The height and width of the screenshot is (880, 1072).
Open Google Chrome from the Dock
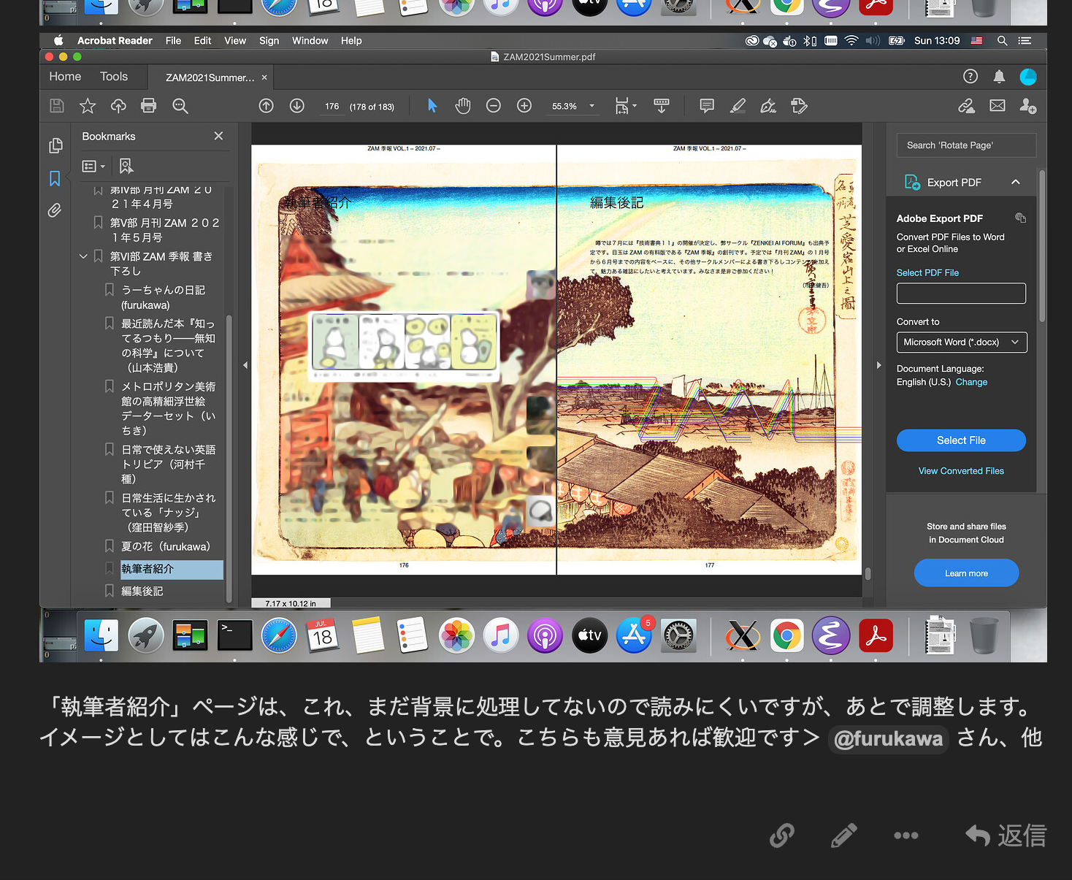pyautogui.click(x=786, y=635)
